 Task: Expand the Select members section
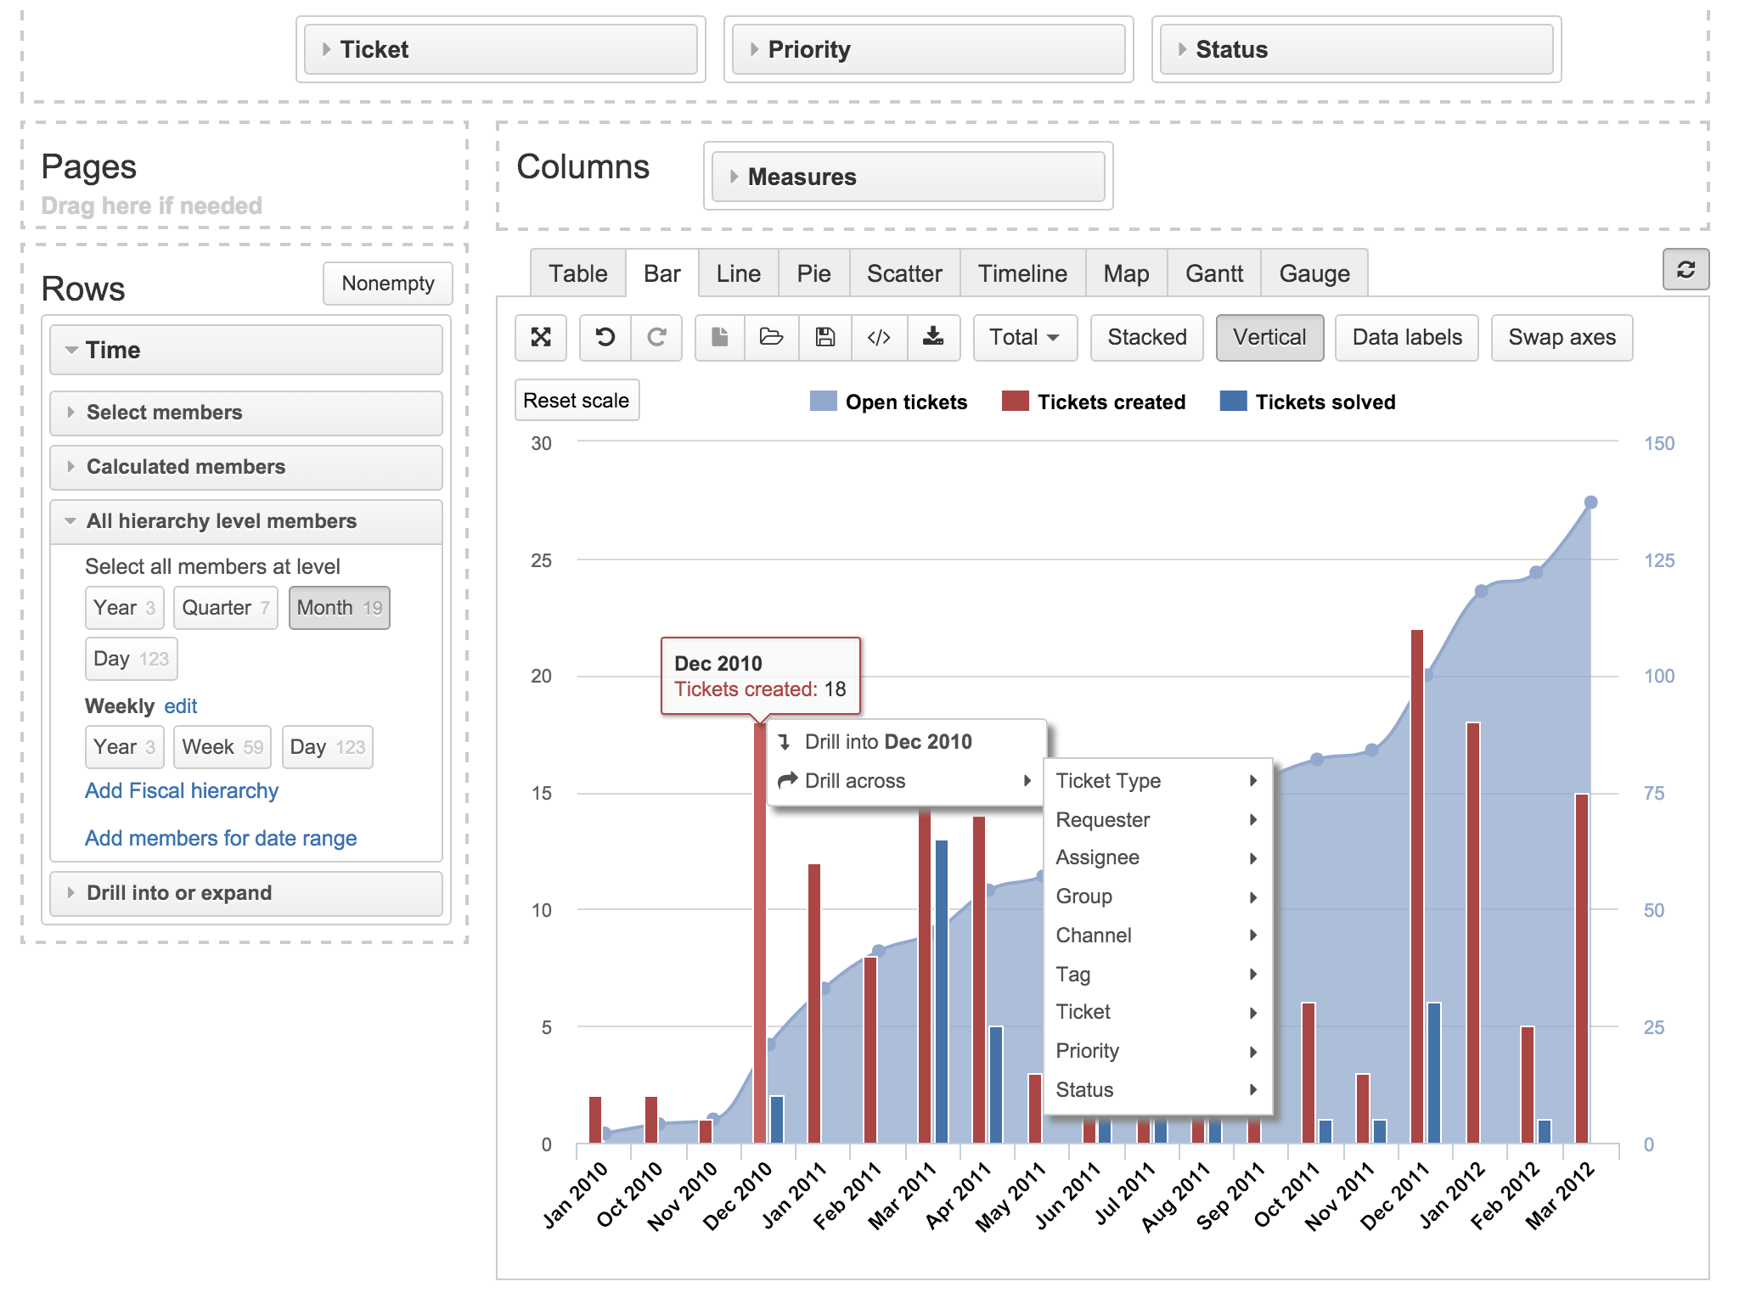pos(245,413)
